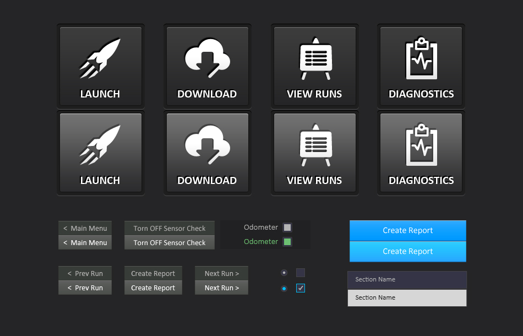The width and height of the screenshot is (523, 336).
Task: Click the top Create Report button
Action: (407, 230)
